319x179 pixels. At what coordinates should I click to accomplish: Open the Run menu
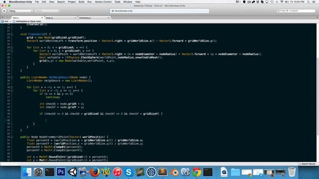coord(90,2)
